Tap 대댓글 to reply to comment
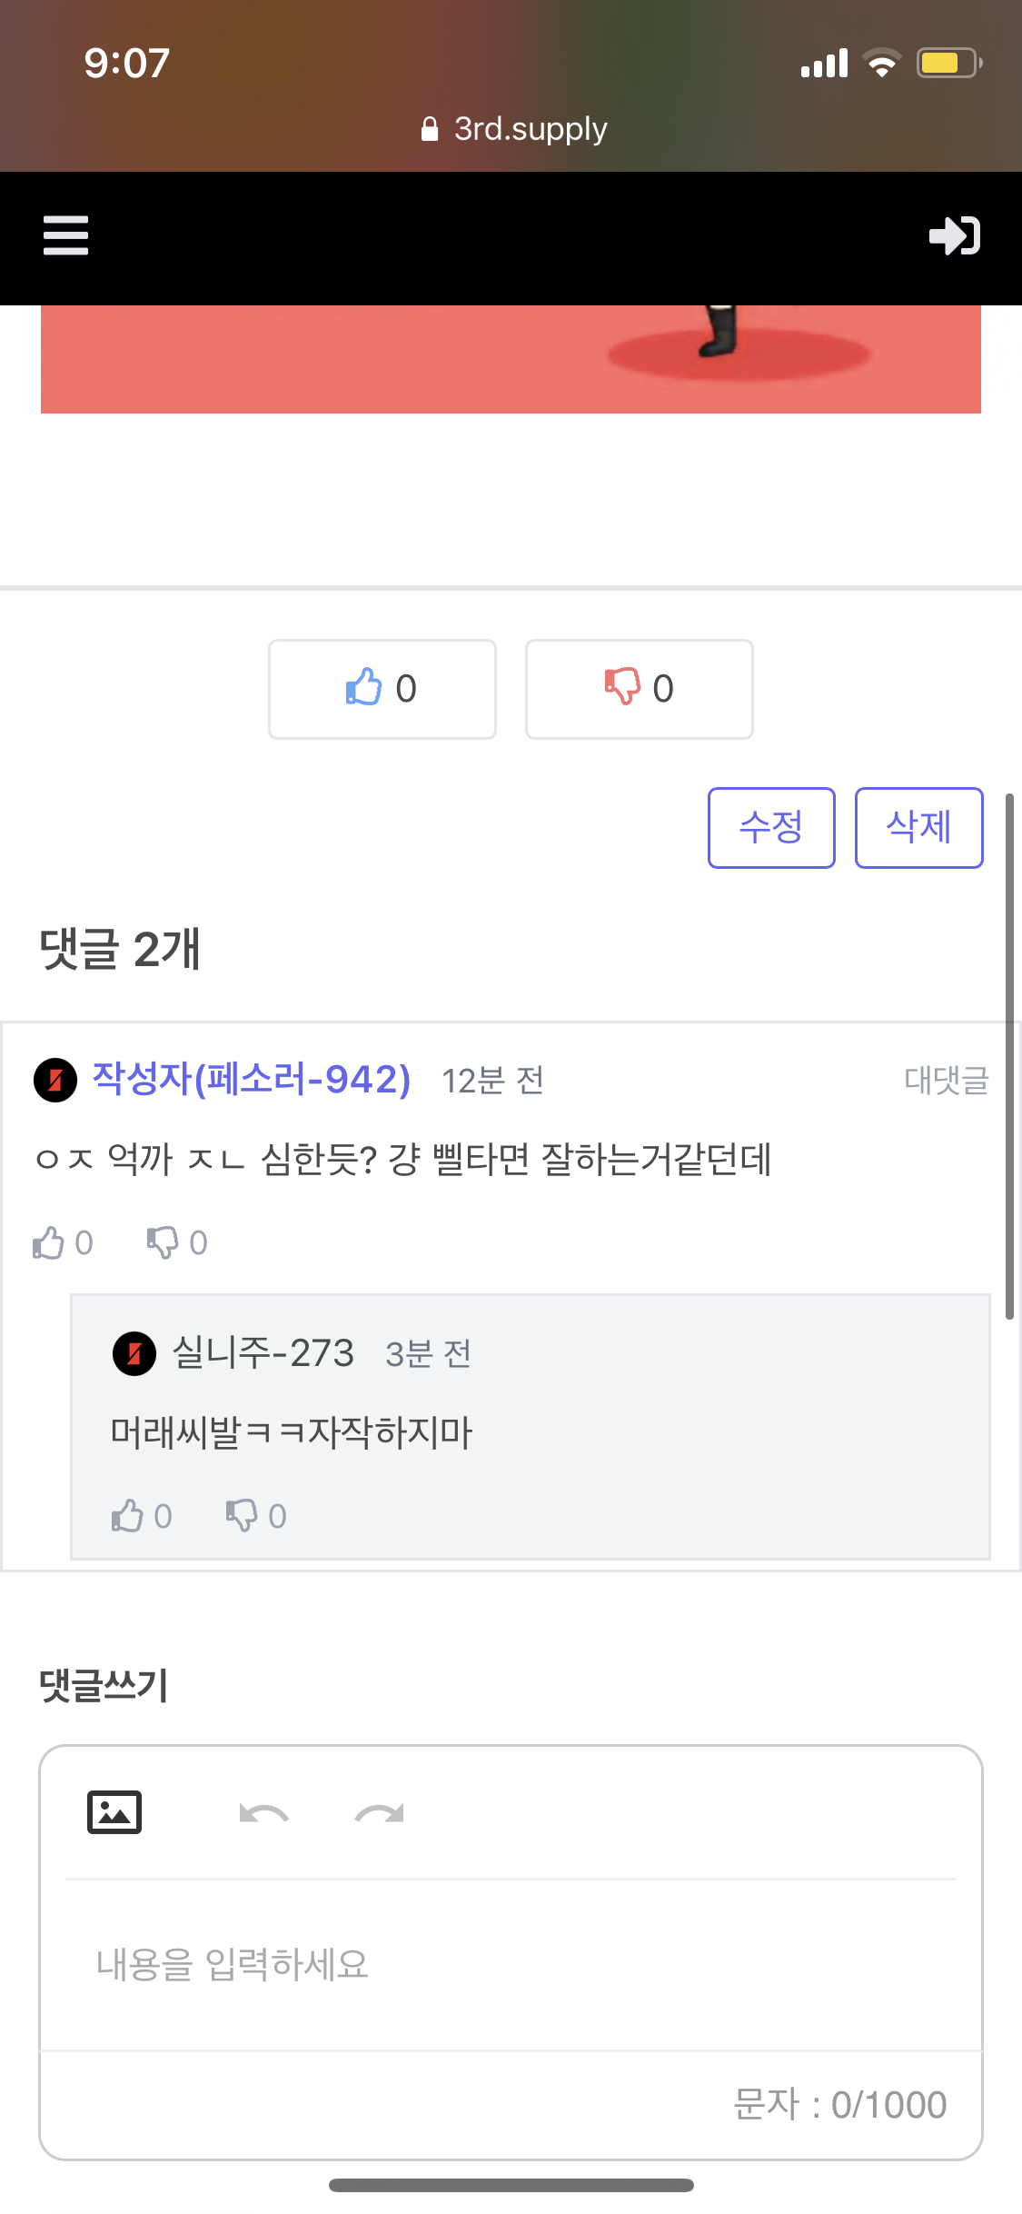This screenshot has height=2214, width=1022. click(x=946, y=1080)
